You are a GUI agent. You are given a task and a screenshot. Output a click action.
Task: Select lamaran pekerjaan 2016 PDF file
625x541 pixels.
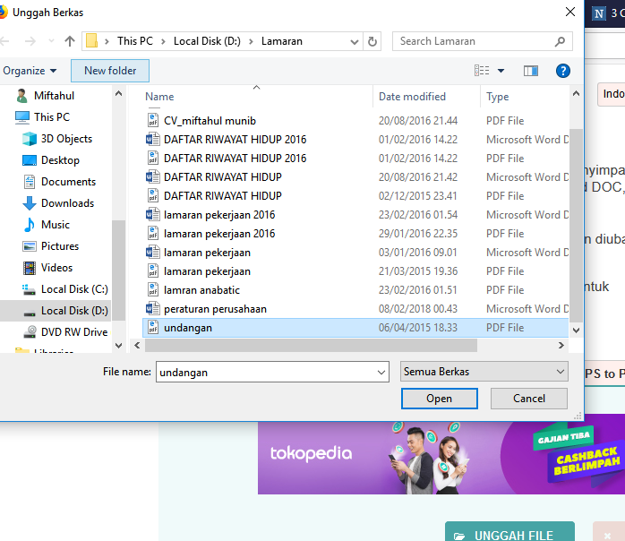tap(355, 234)
